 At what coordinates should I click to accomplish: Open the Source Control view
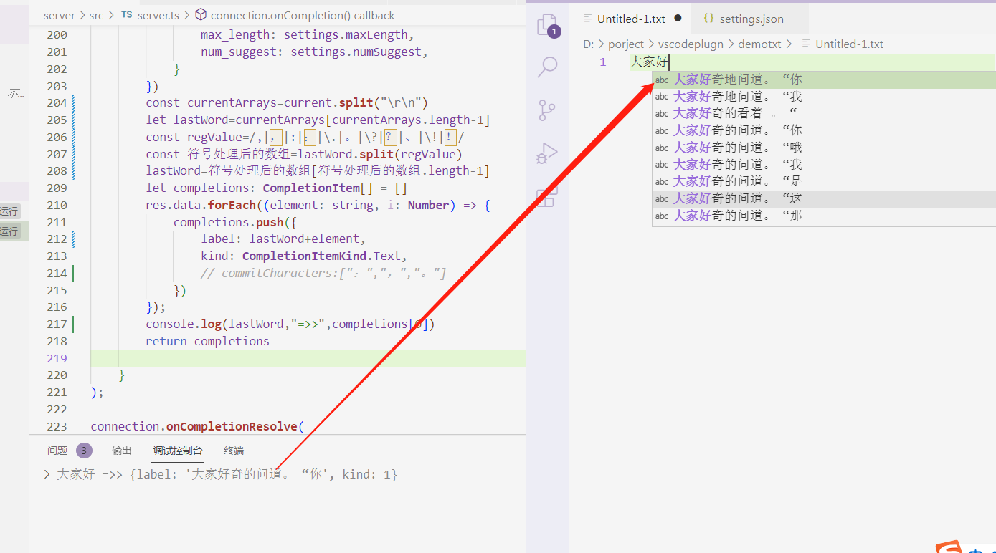tap(547, 110)
